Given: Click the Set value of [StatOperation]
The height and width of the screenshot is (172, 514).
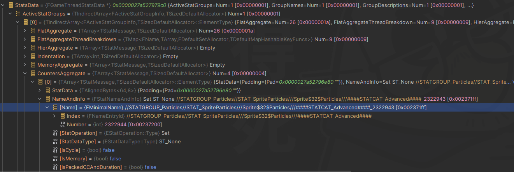Looking at the screenshot, I should pos(165,133).
